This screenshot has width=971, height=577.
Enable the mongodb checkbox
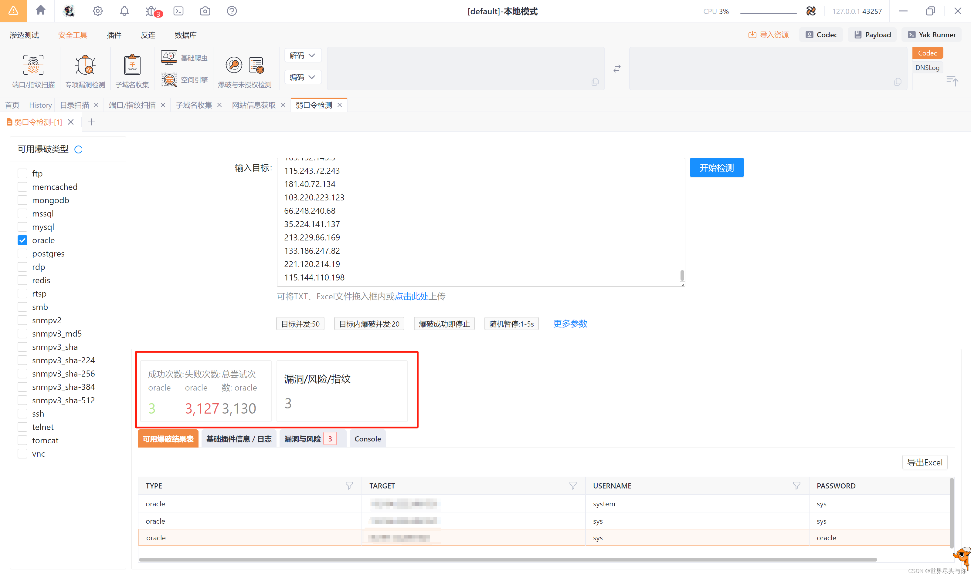22,200
